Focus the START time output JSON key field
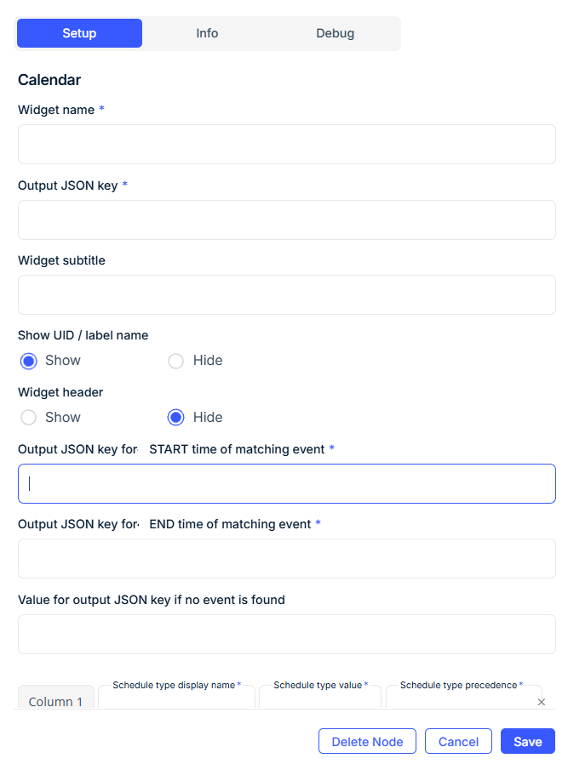Image resolution: width=568 pixels, height=764 pixels. (x=286, y=483)
